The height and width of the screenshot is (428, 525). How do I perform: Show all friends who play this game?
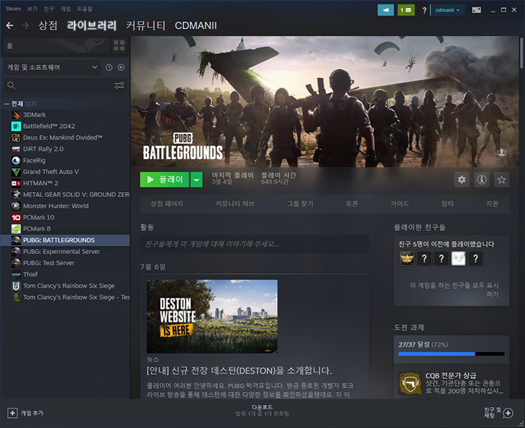454,290
